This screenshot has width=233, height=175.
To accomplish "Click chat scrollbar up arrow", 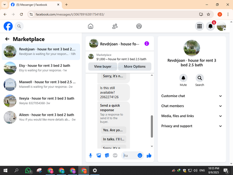I will point(152,75).
